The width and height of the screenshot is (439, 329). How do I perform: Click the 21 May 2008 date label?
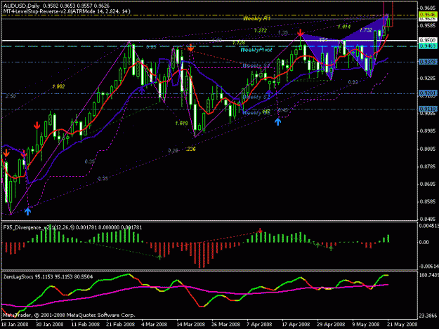[402, 324]
